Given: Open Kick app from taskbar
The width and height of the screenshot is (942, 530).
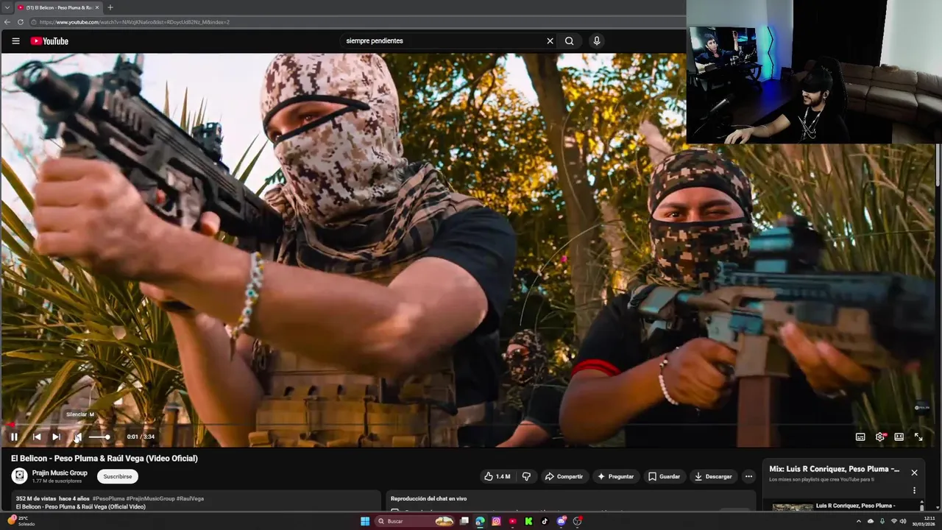Looking at the screenshot, I should point(528,521).
